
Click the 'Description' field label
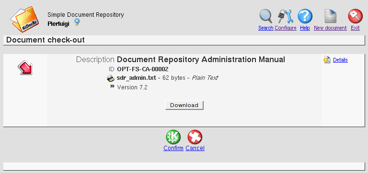[95, 59]
